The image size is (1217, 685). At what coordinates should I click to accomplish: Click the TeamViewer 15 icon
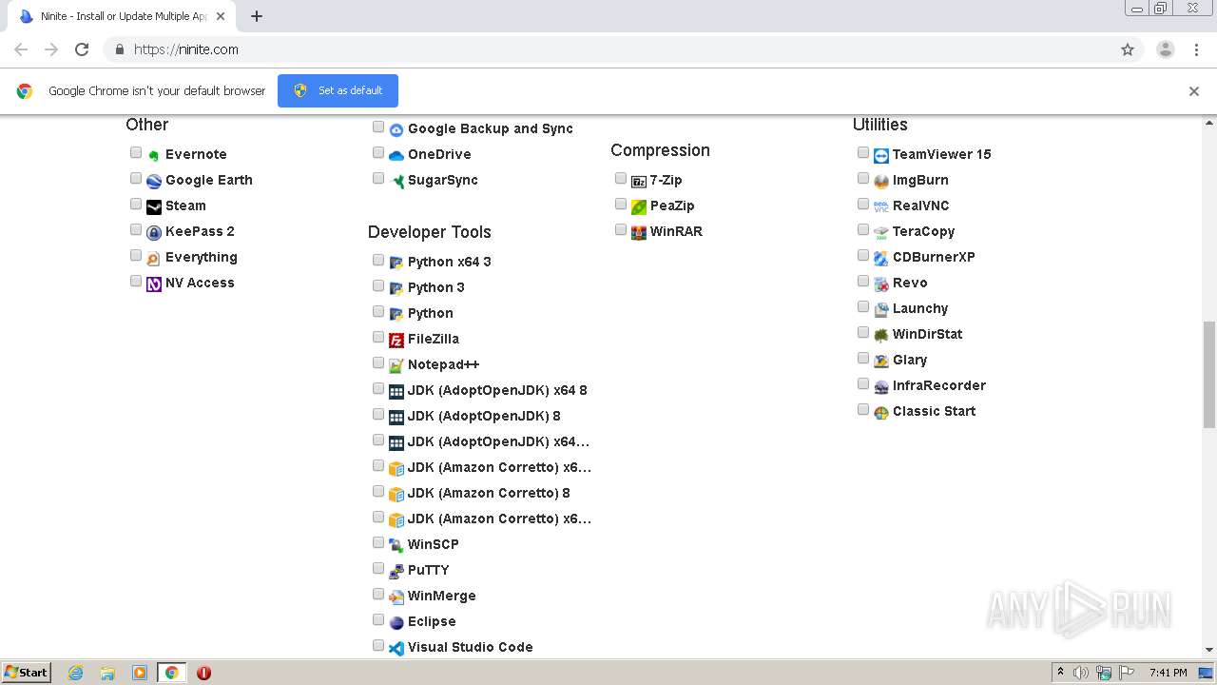pos(881,155)
